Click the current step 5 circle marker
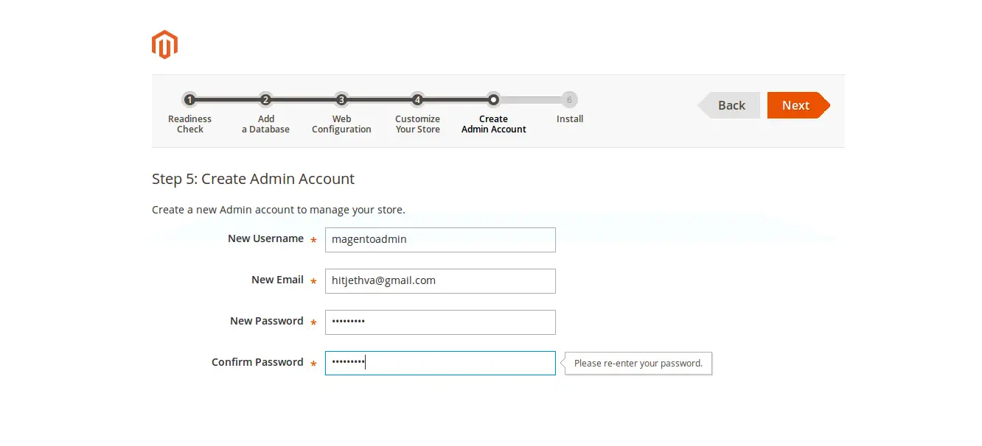 coord(493,99)
